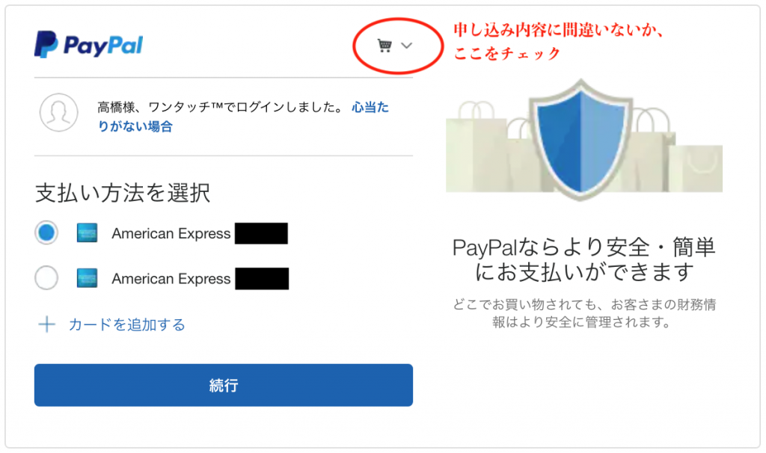Click the second American Express label text
766x453 pixels.
[x=171, y=278]
